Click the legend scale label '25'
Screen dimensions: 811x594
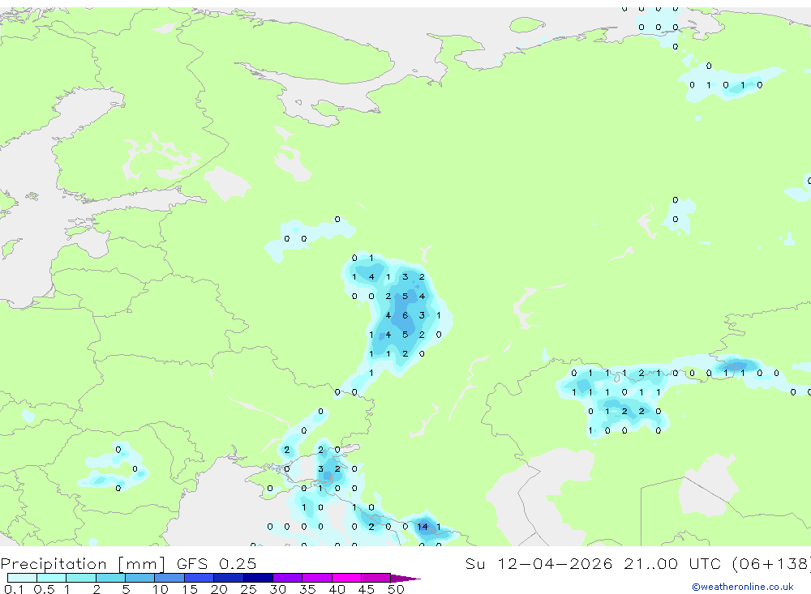click(248, 589)
